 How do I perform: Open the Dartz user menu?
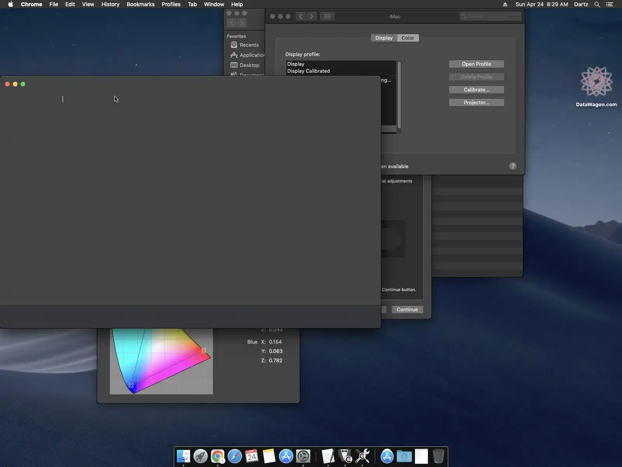pos(581,4)
